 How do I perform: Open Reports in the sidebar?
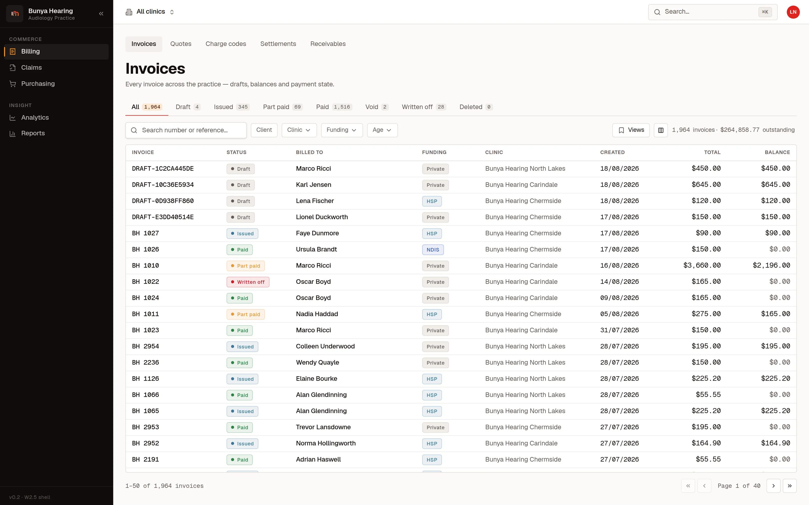pyautogui.click(x=56, y=133)
